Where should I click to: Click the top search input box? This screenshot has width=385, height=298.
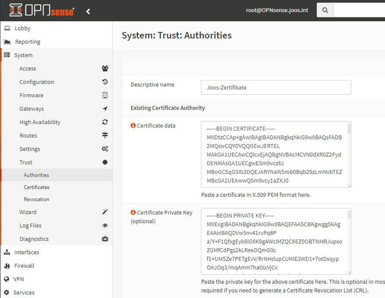(x=359, y=10)
